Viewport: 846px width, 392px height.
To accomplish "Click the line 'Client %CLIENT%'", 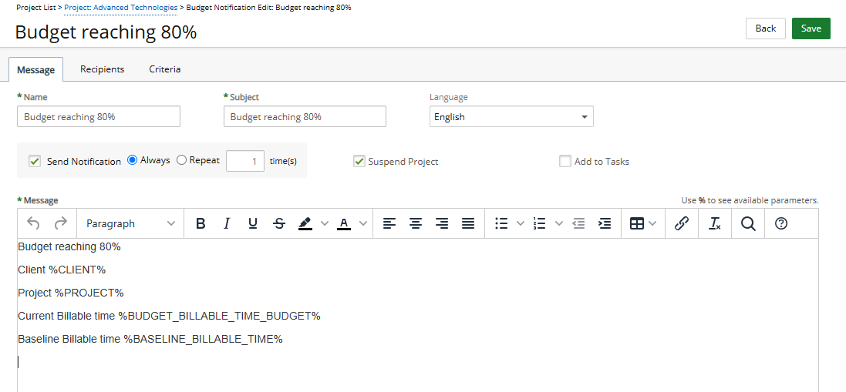I will click(62, 270).
